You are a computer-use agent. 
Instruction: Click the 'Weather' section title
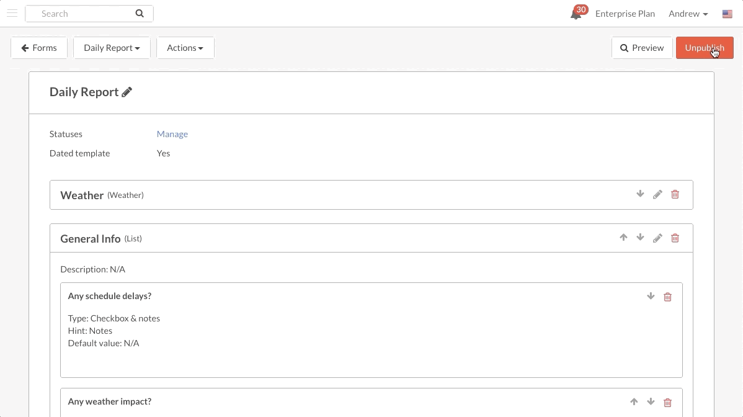(81, 195)
